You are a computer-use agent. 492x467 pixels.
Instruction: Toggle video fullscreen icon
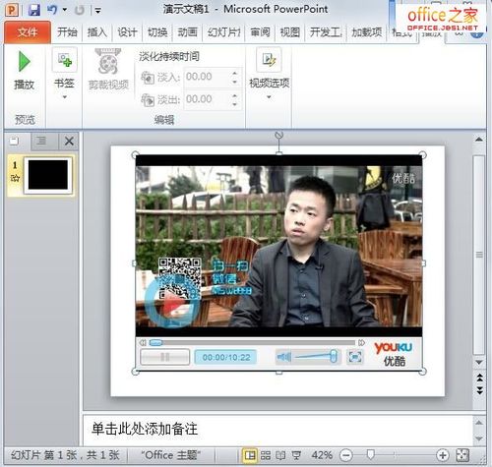[x=355, y=357]
